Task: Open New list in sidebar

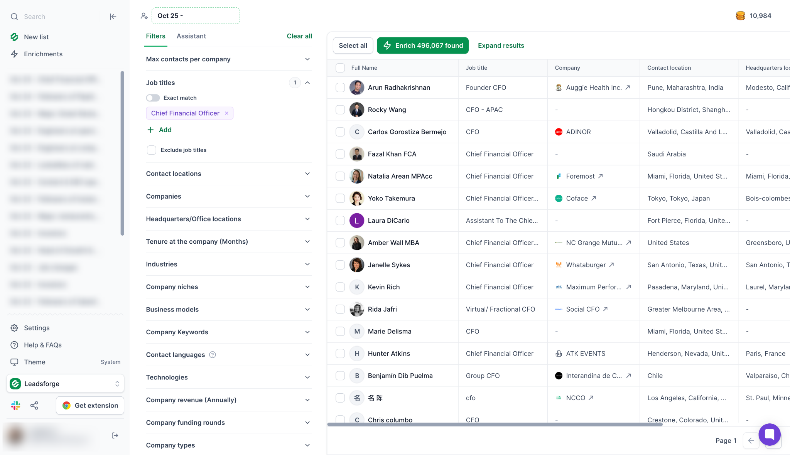Action: [x=36, y=37]
